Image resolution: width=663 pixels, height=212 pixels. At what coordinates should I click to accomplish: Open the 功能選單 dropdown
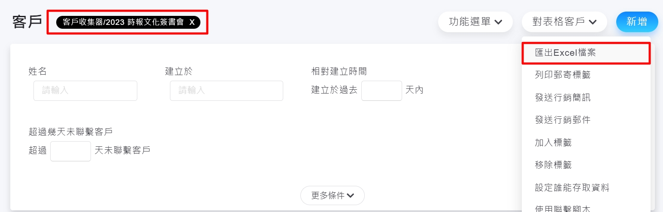(475, 22)
